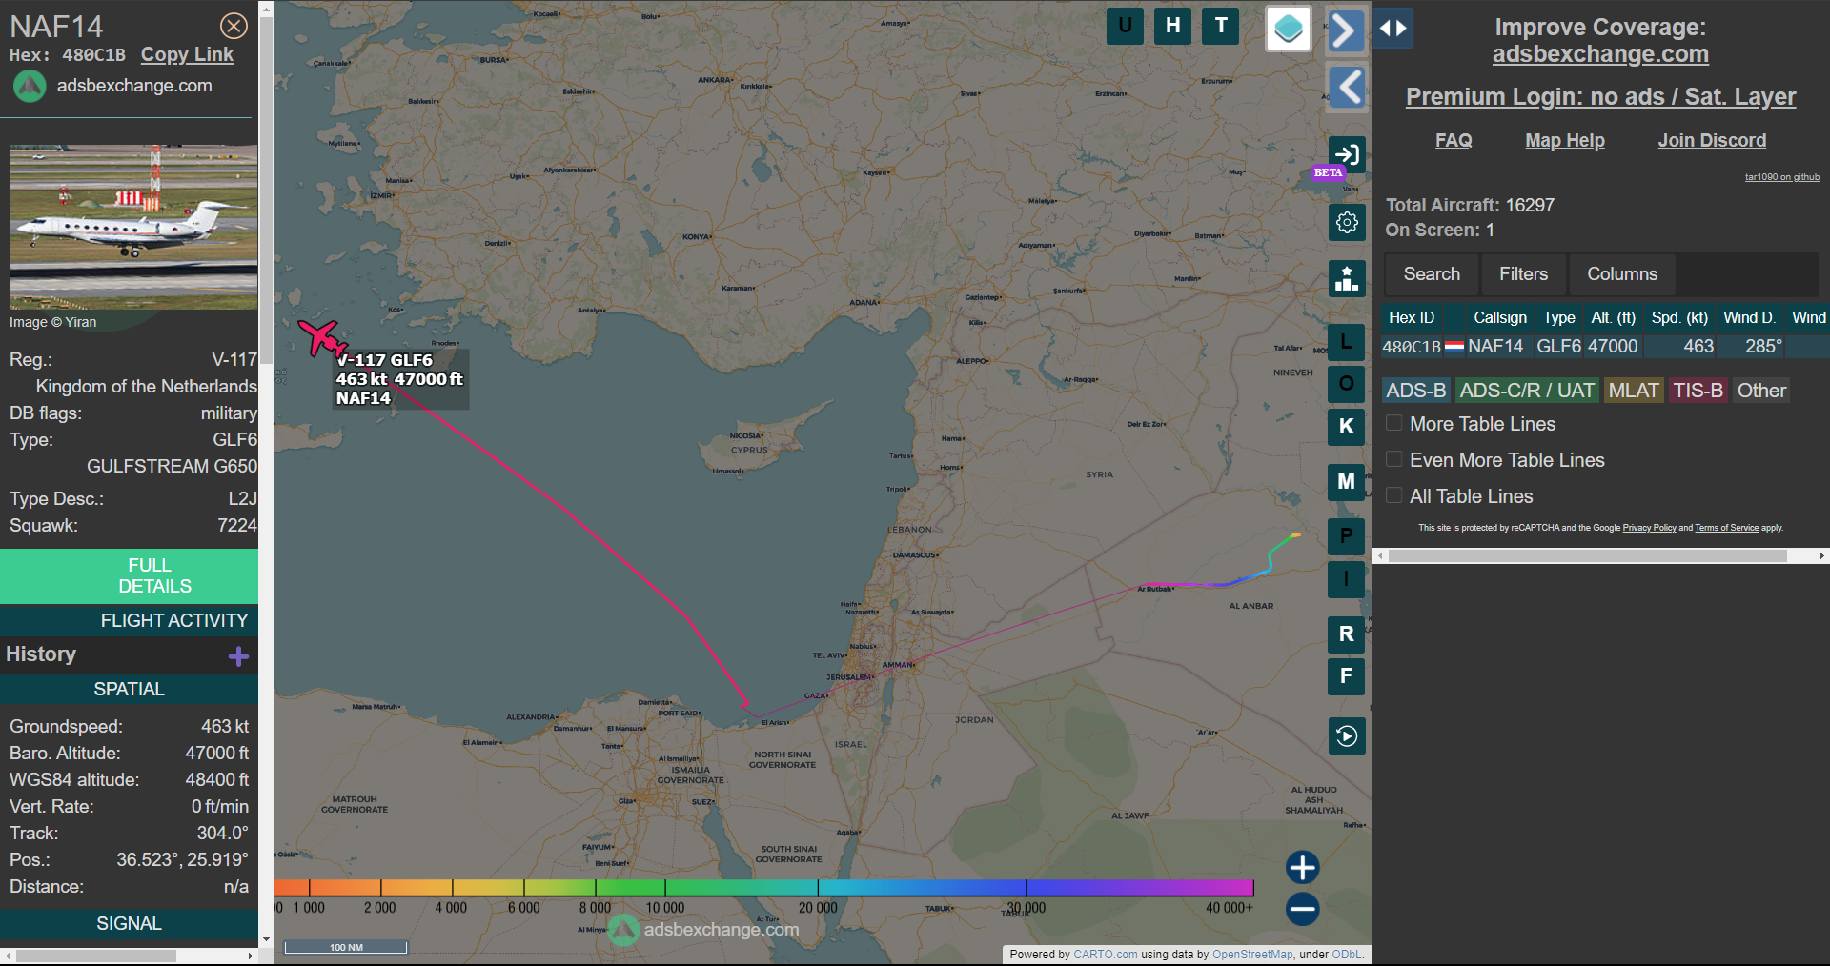Click the adsbexchange.com logo in info panel
The image size is (1830, 966).
30,86
